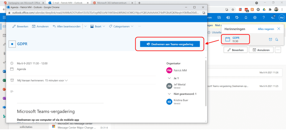
Task: Open the Categoriseren dropdown
Action: point(121,26)
